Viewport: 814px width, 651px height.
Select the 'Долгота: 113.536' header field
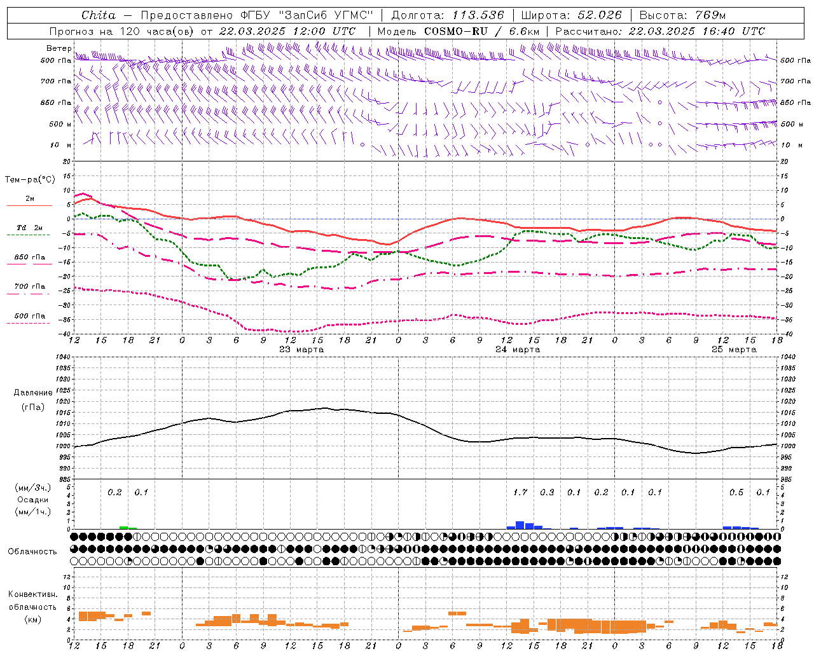pos(448,15)
